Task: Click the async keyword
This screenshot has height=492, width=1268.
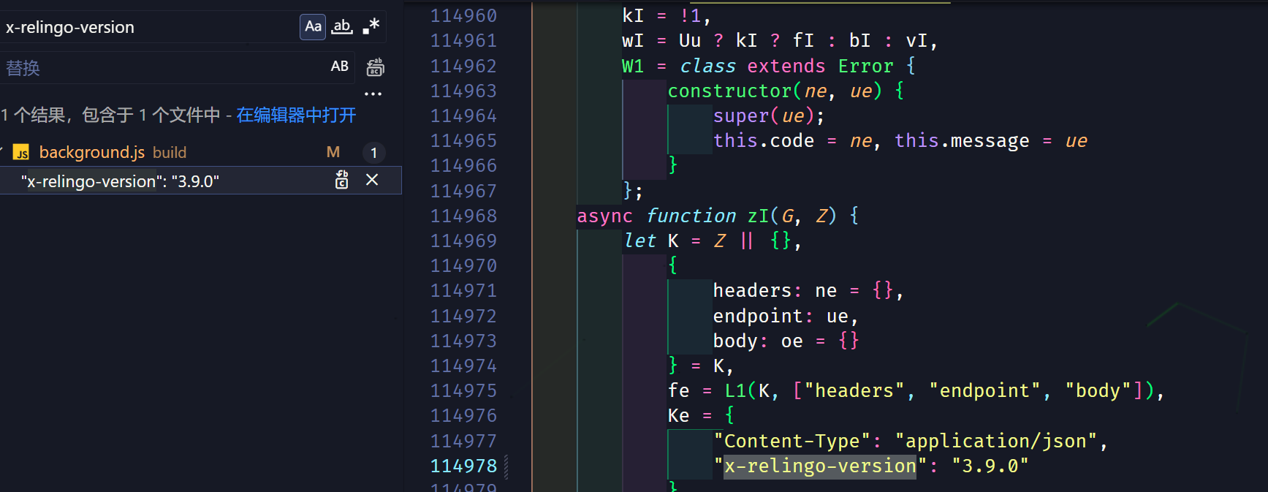Action: [604, 216]
